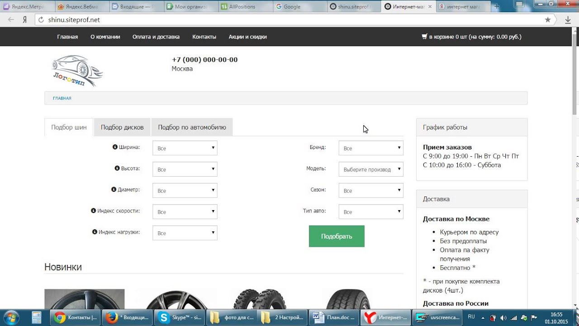Open the '2 Настрой...' folder in taskbar

[283, 317]
